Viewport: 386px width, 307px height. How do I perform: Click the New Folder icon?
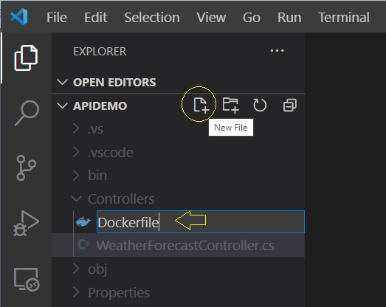coord(231,106)
